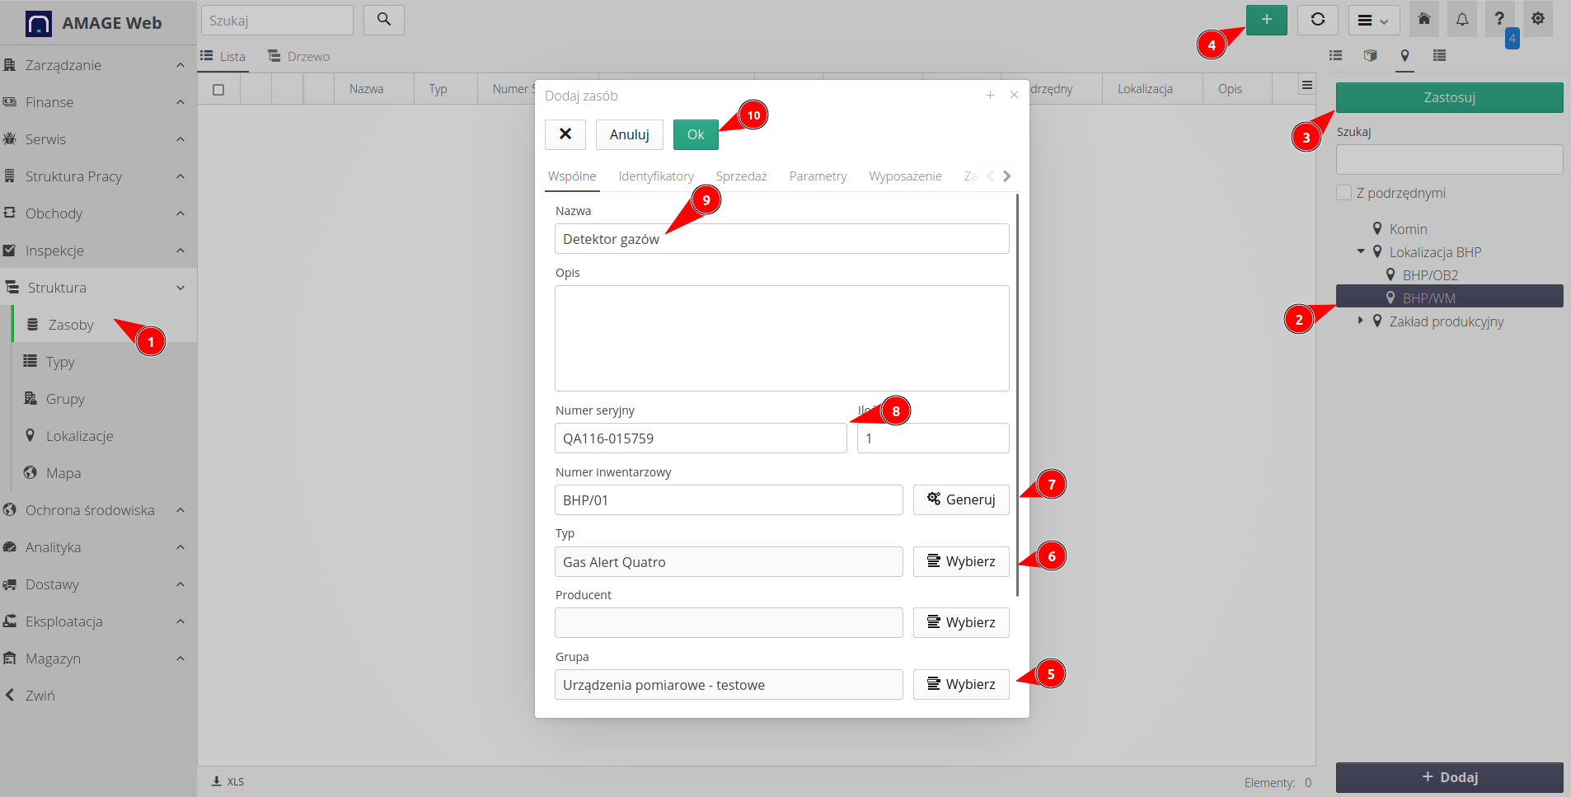Click the 'Numer seryjny' input field
Screen dimensions: 1571x797
point(700,438)
